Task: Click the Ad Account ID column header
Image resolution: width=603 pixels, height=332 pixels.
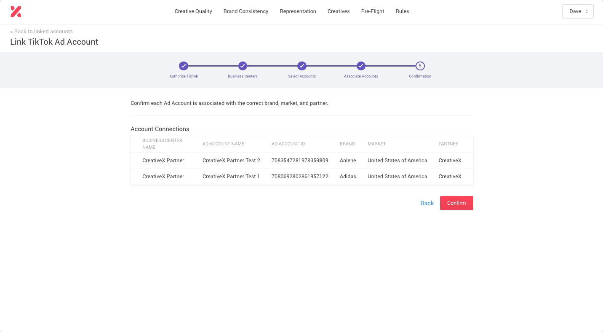Action: (288, 144)
